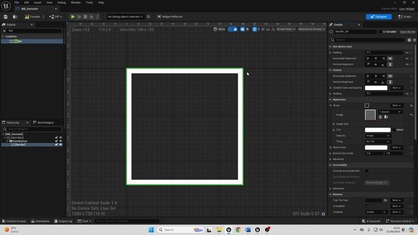The height and width of the screenshot is (235, 418).
Task: Save the widget blueprint asset
Action: point(6,17)
